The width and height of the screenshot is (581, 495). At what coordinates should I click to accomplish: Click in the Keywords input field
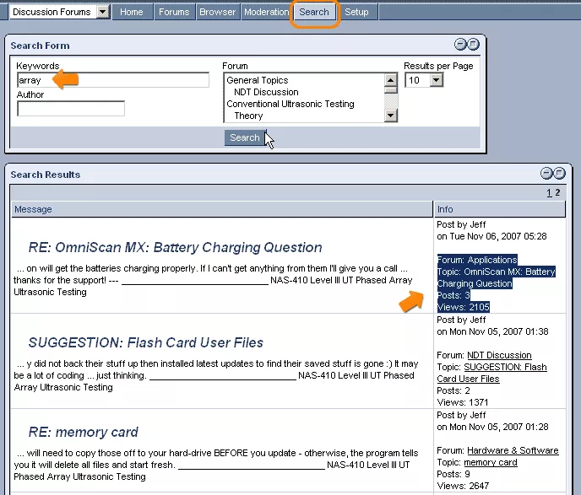pyautogui.click(x=113, y=80)
